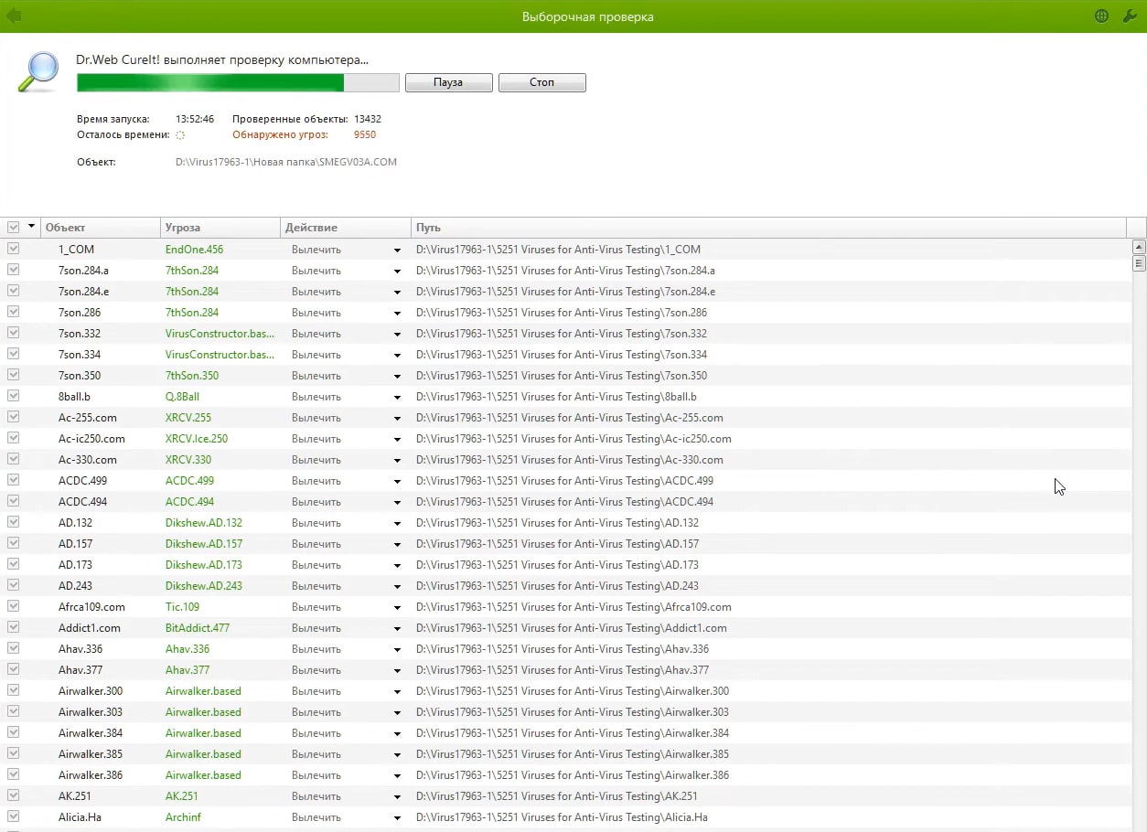Click the action arrow icon for Alicia.Ha
The height and width of the screenshot is (832, 1147).
397,818
